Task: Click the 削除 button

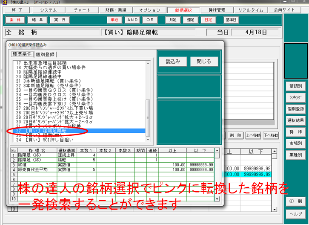Action: pos(235,135)
